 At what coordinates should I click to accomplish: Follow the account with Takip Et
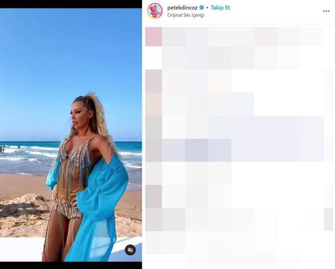coord(220,8)
